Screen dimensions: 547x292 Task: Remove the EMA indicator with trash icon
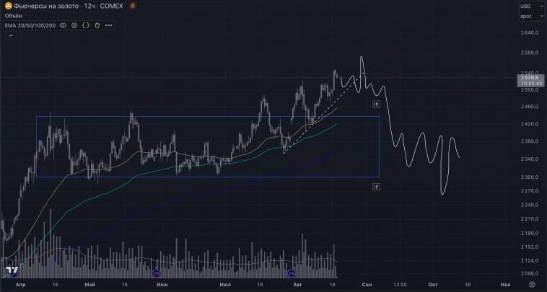tap(97, 25)
